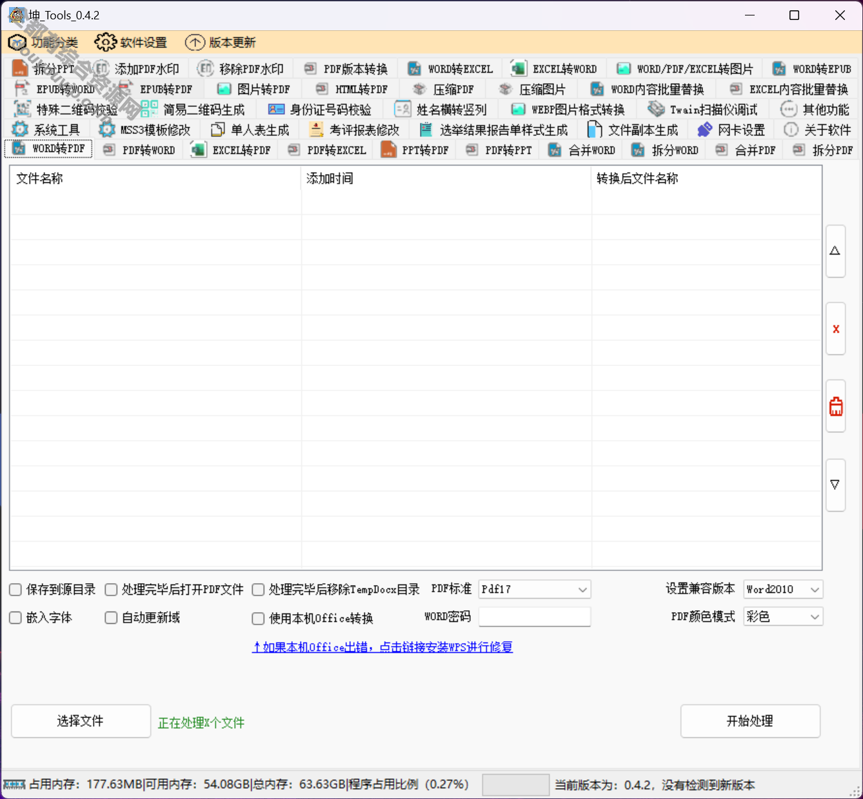This screenshot has width=863, height=799.
Task: Open PDF颜色模式 彩色 dropdown
Action: (783, 617)
